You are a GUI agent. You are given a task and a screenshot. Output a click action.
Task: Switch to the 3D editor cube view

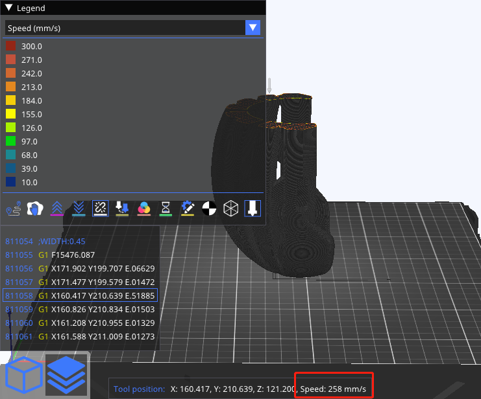pos(23,375)
